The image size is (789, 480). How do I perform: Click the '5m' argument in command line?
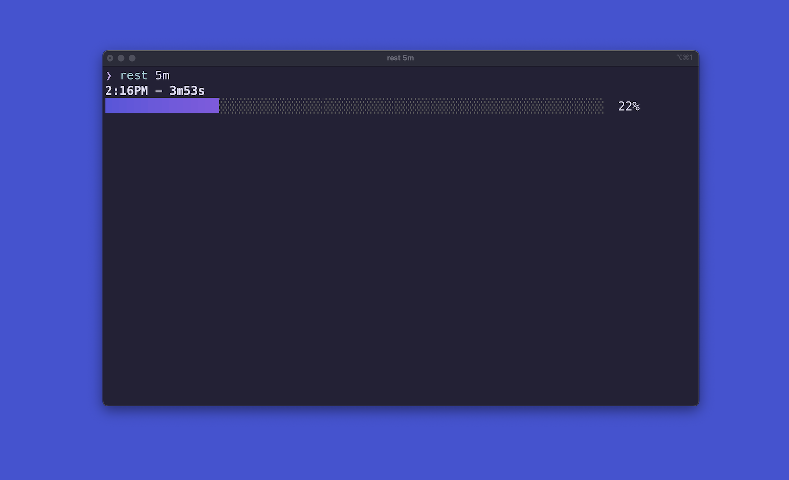pyautogui.click(x=162, y=75)
